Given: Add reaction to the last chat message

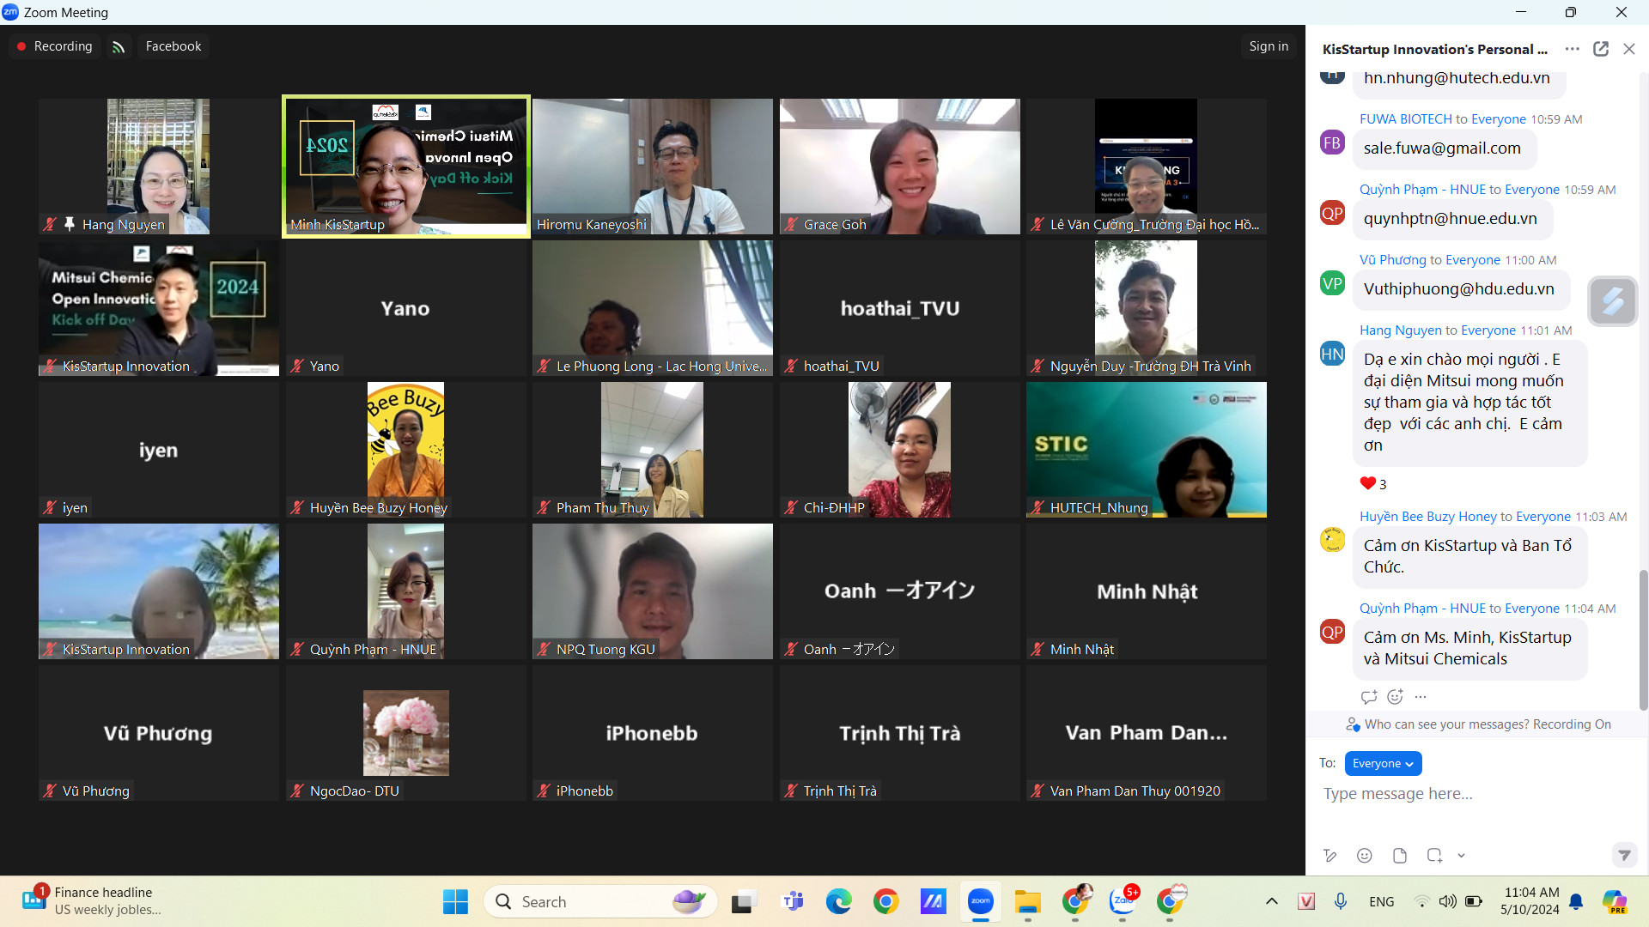Looking at the screenshot, I should point(1395,696).
